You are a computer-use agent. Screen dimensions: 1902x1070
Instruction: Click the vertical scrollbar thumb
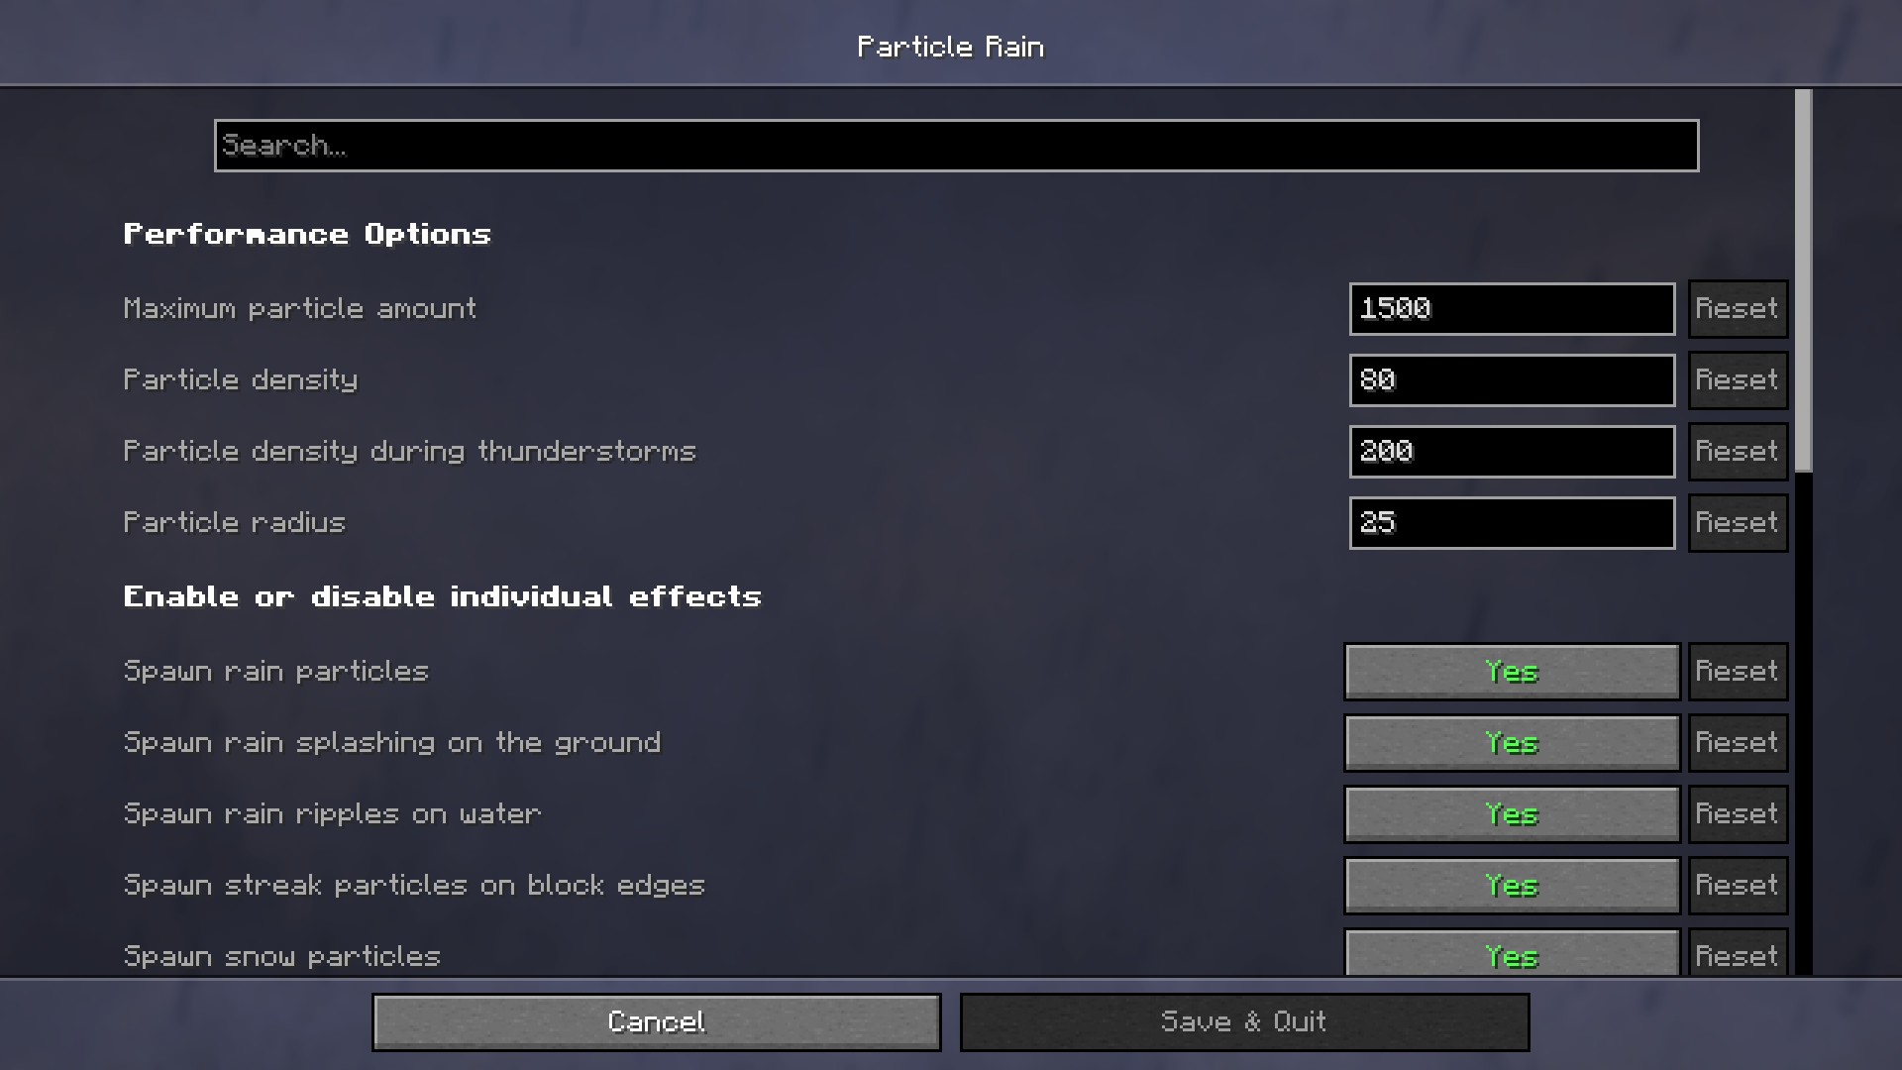[x=1803, y=280]
